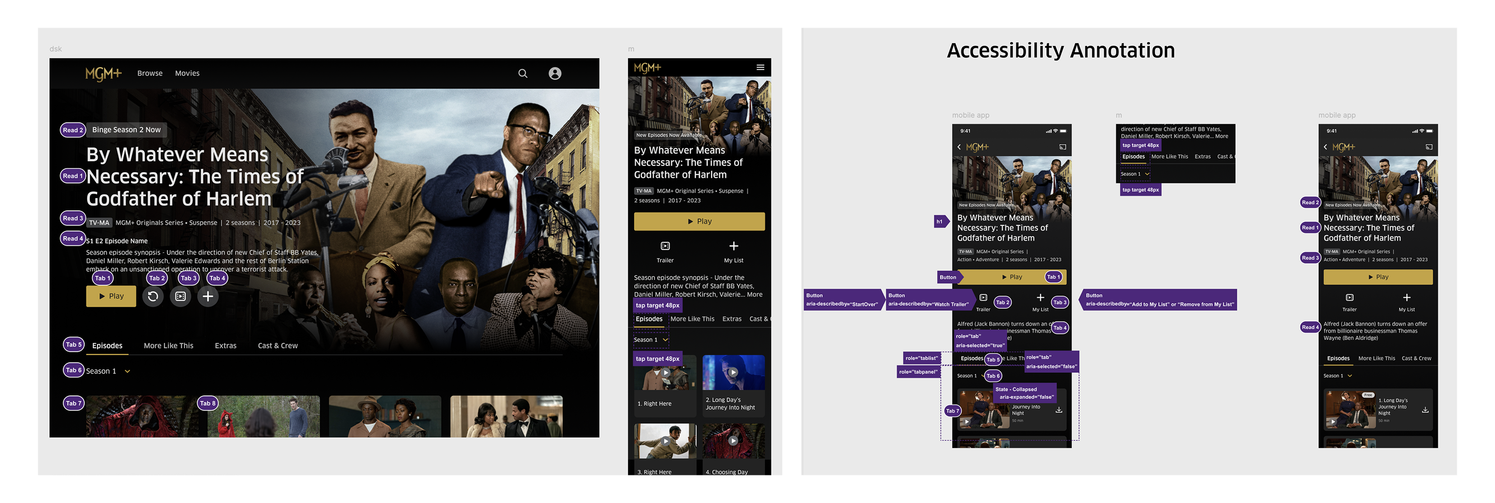This screenshot has width=1495, height=503.
Task: Click the start-over circular arrow icon on desktop
Action: (153, 297)
